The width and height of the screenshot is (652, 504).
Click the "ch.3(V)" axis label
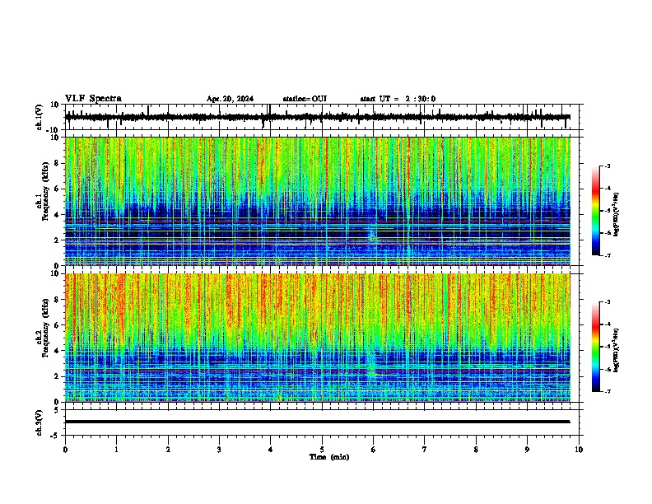[x=40, y=422]
